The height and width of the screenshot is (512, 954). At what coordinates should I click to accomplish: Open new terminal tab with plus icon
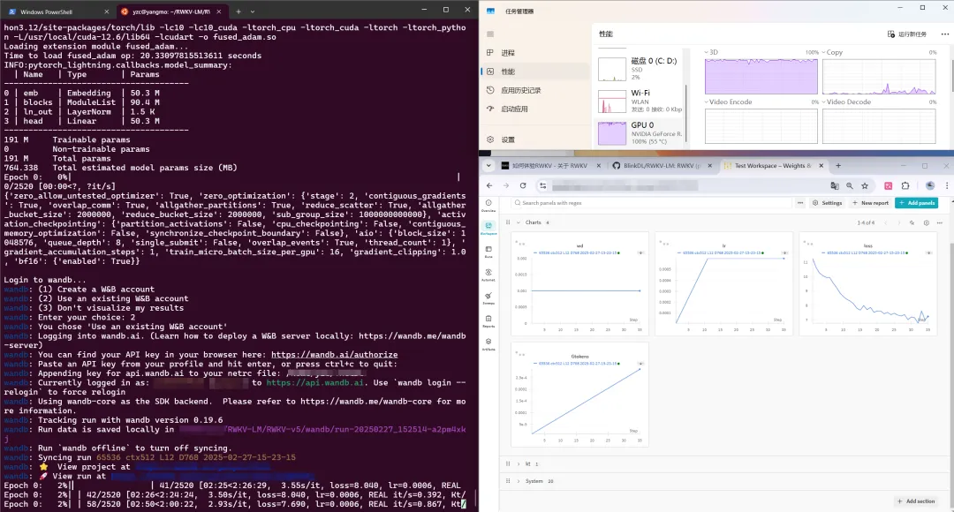[238, 11]
